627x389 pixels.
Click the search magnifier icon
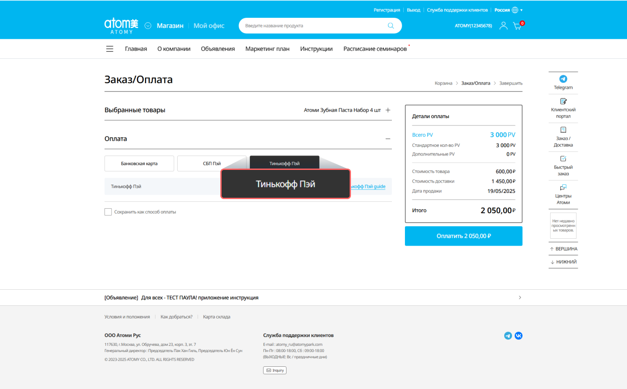tap(391, 26)
